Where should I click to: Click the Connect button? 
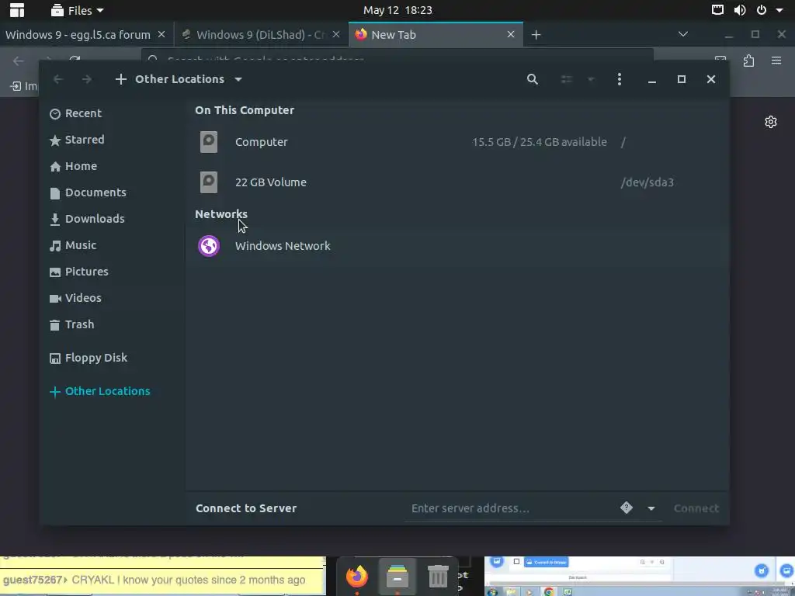coord(696,508)
